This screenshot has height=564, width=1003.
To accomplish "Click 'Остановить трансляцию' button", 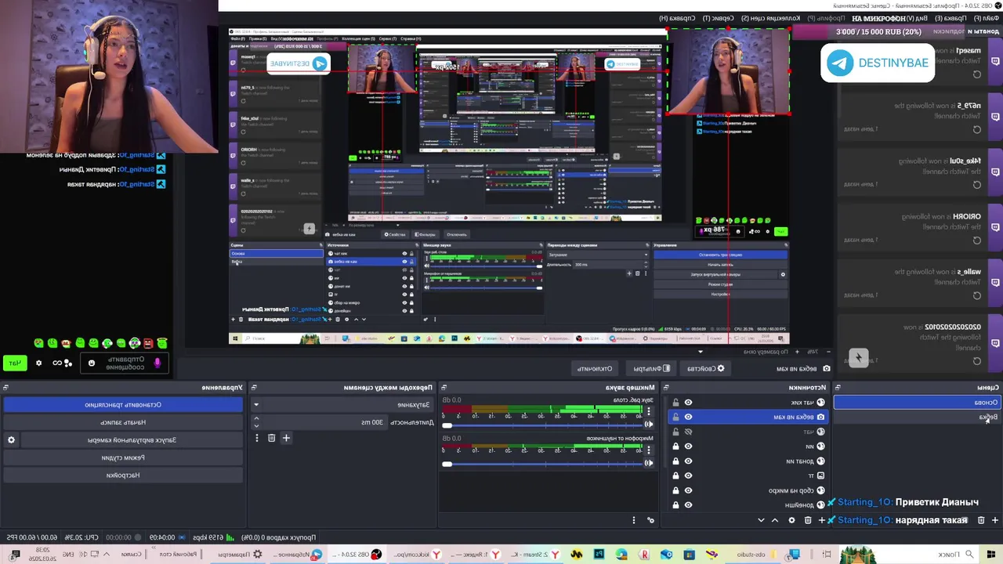I will (123, 405).
